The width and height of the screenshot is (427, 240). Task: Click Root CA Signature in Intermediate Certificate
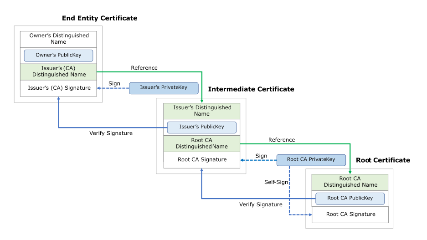[x=202, y=160]
